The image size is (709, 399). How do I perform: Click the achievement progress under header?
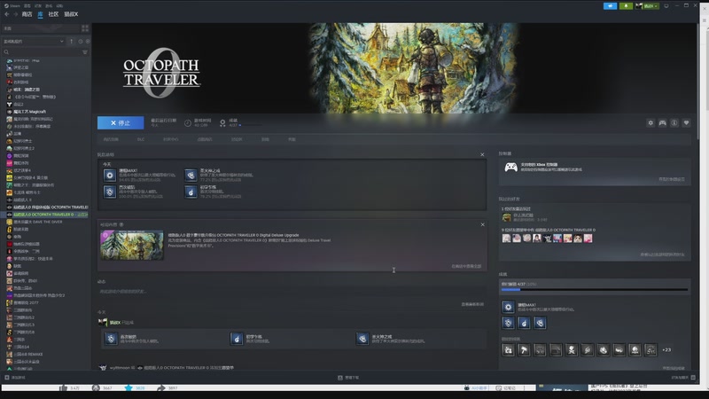(x=241, y=122)
